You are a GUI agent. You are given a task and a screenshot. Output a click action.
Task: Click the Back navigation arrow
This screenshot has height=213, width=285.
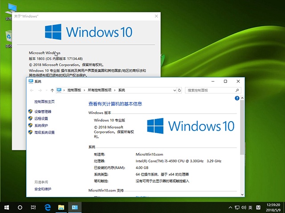pyautogui.click(x=32, y=90)
